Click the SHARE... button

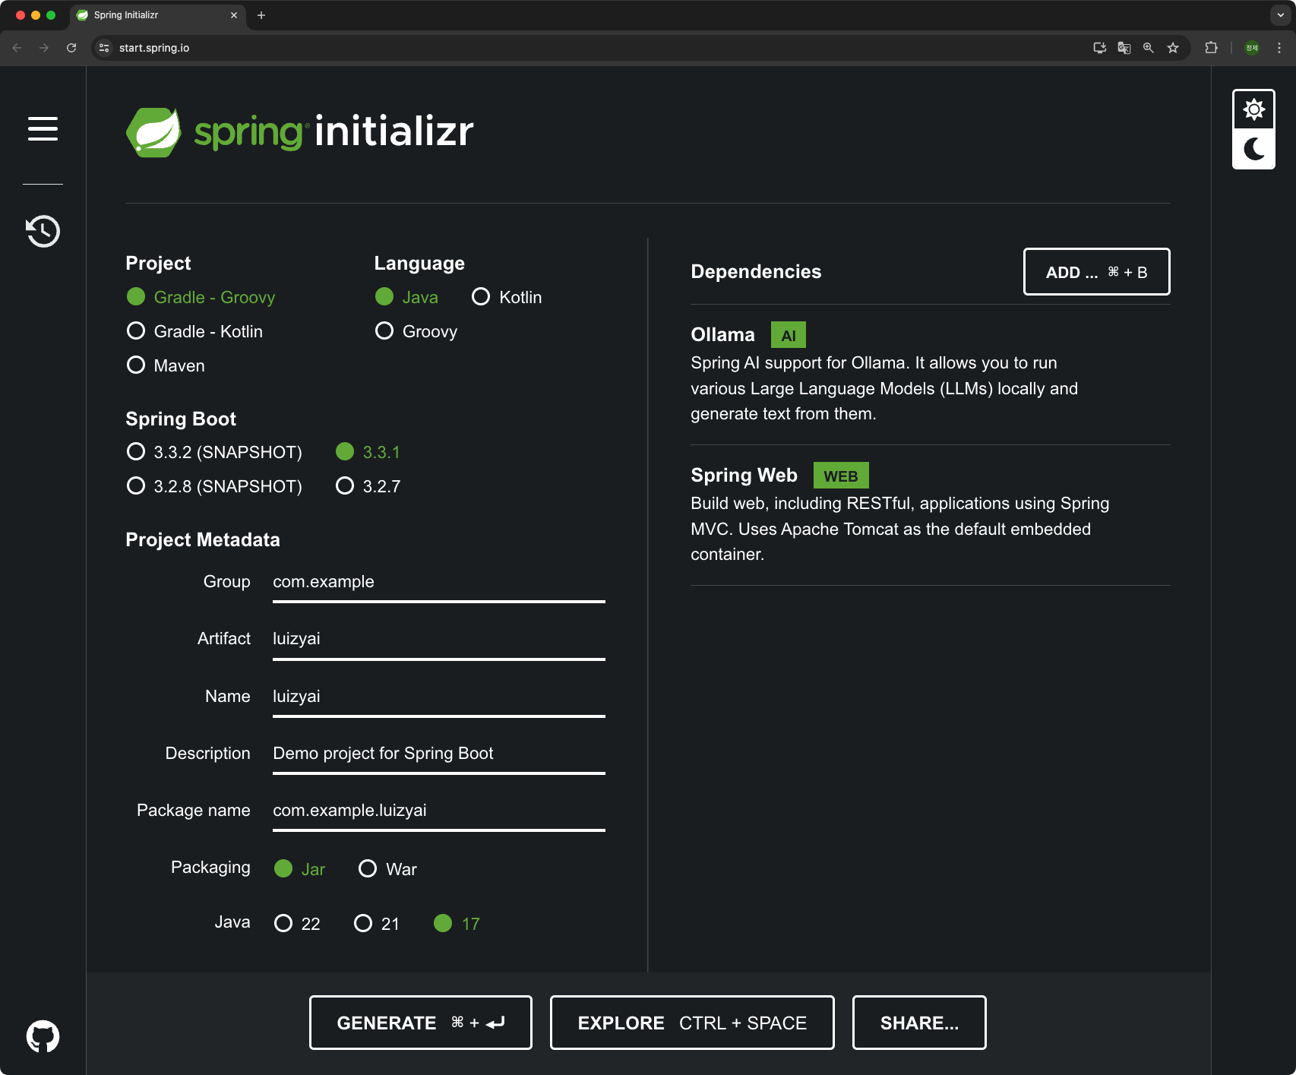[919, 1023]
